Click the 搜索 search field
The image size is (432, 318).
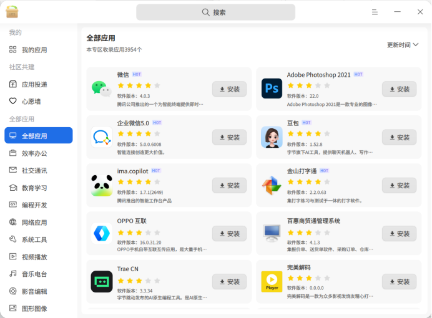[215, 12]
